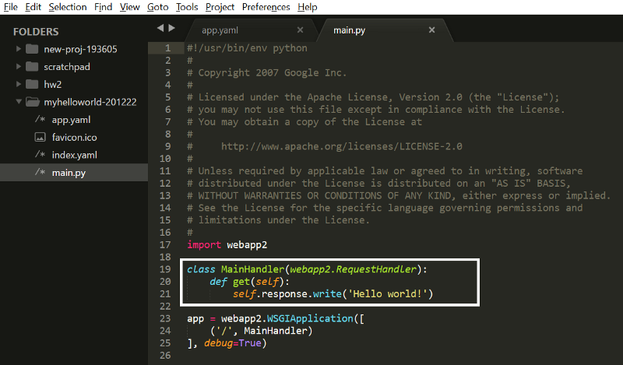This screenshot has height=365, width=623.
Task: Close the app.yaml tab
Action: tap(301, 31)
